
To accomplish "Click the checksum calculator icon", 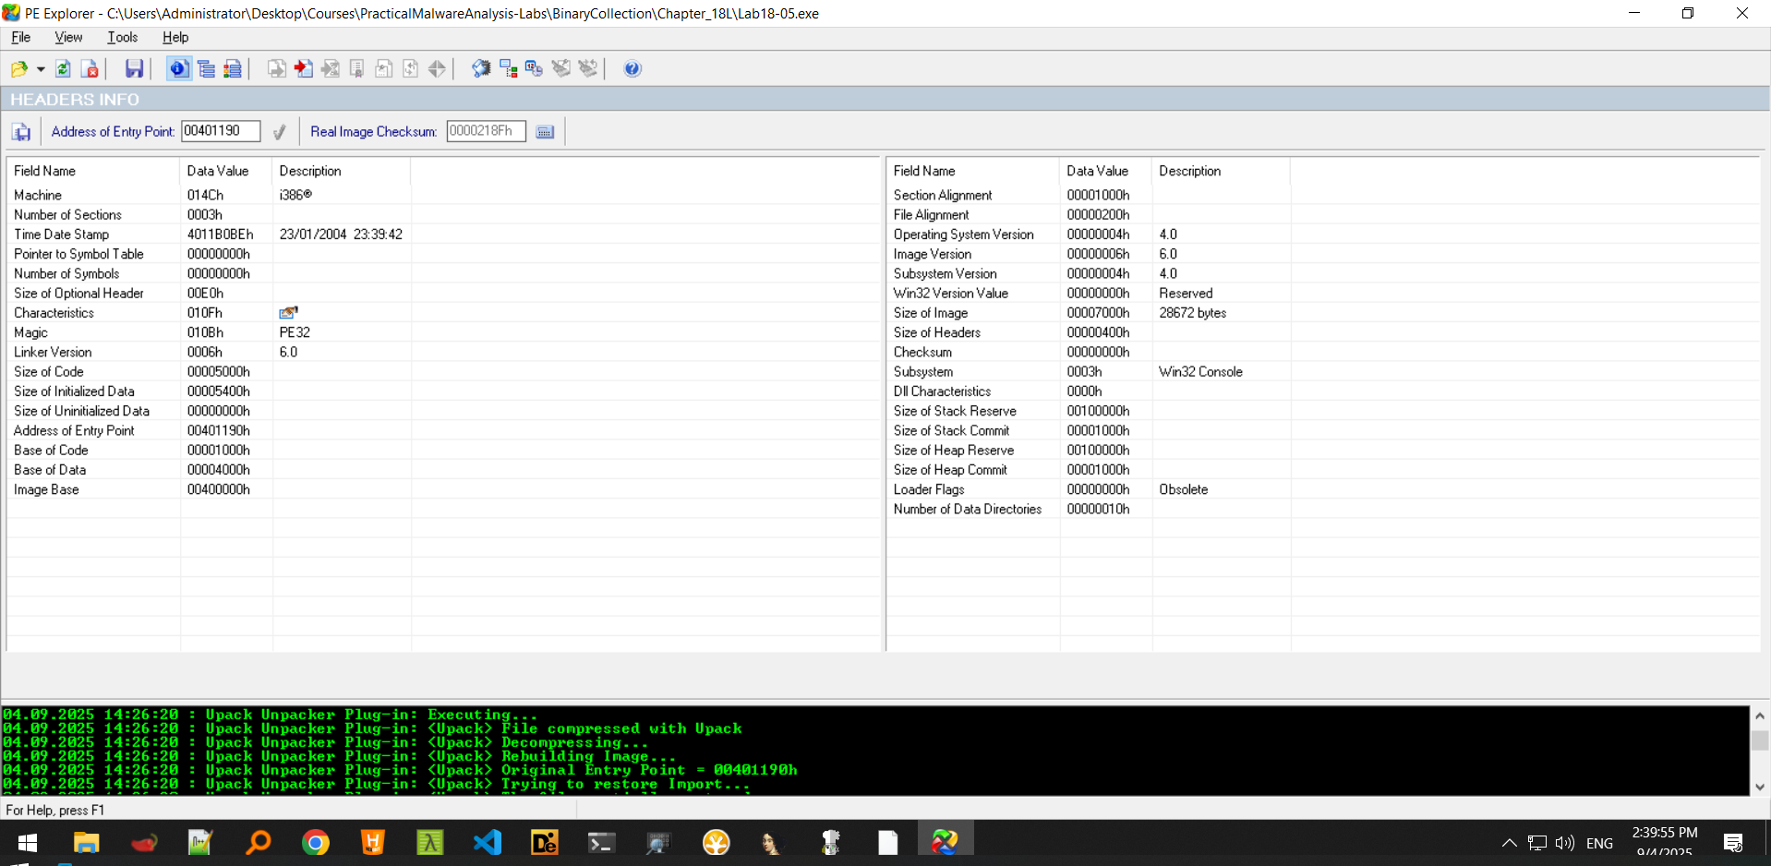I will tap(545, 132).
